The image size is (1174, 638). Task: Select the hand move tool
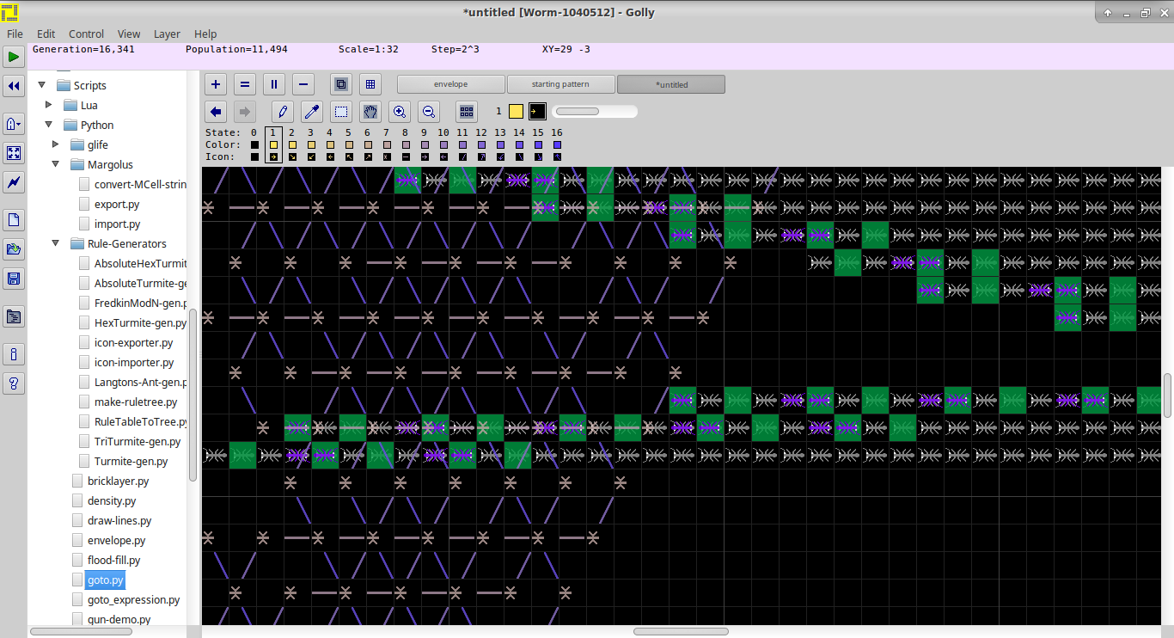[x=370, y=112]
